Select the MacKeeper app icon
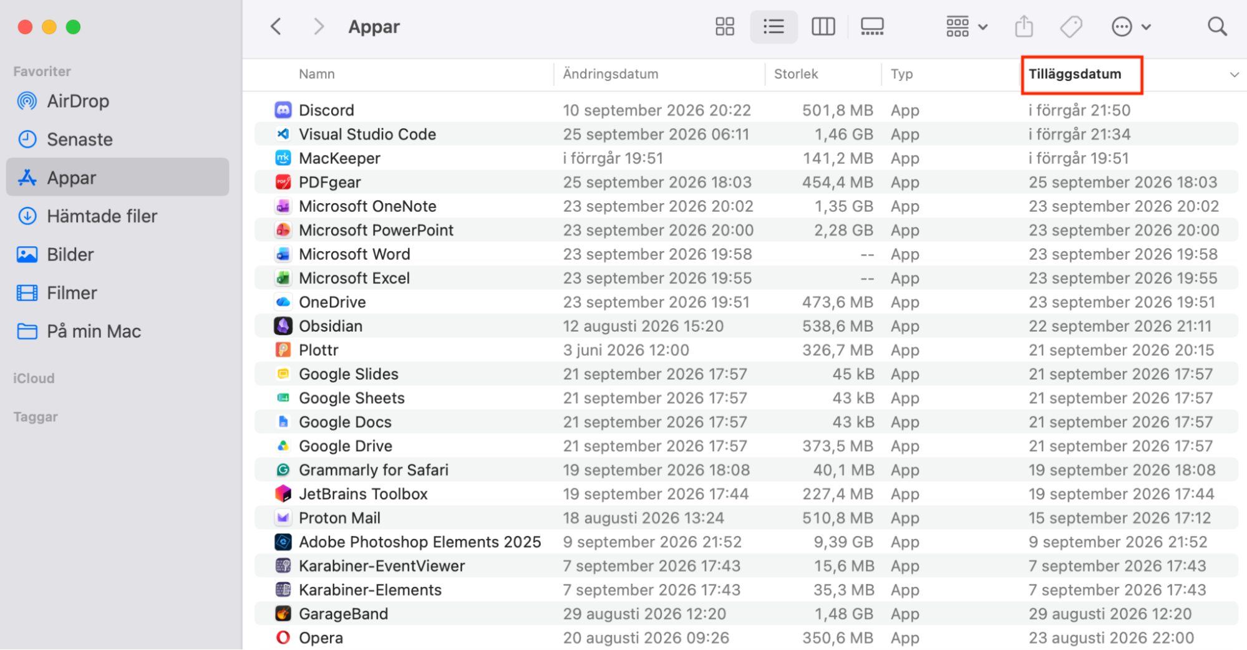Screen dimensions: 1247x650 (x=283, y=158)
